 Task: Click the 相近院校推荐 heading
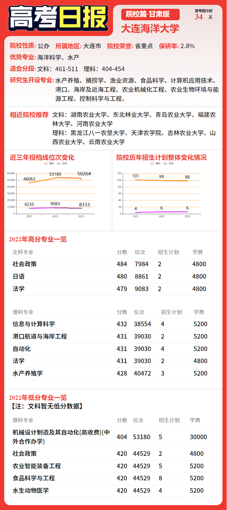click(x=29, y=115)
